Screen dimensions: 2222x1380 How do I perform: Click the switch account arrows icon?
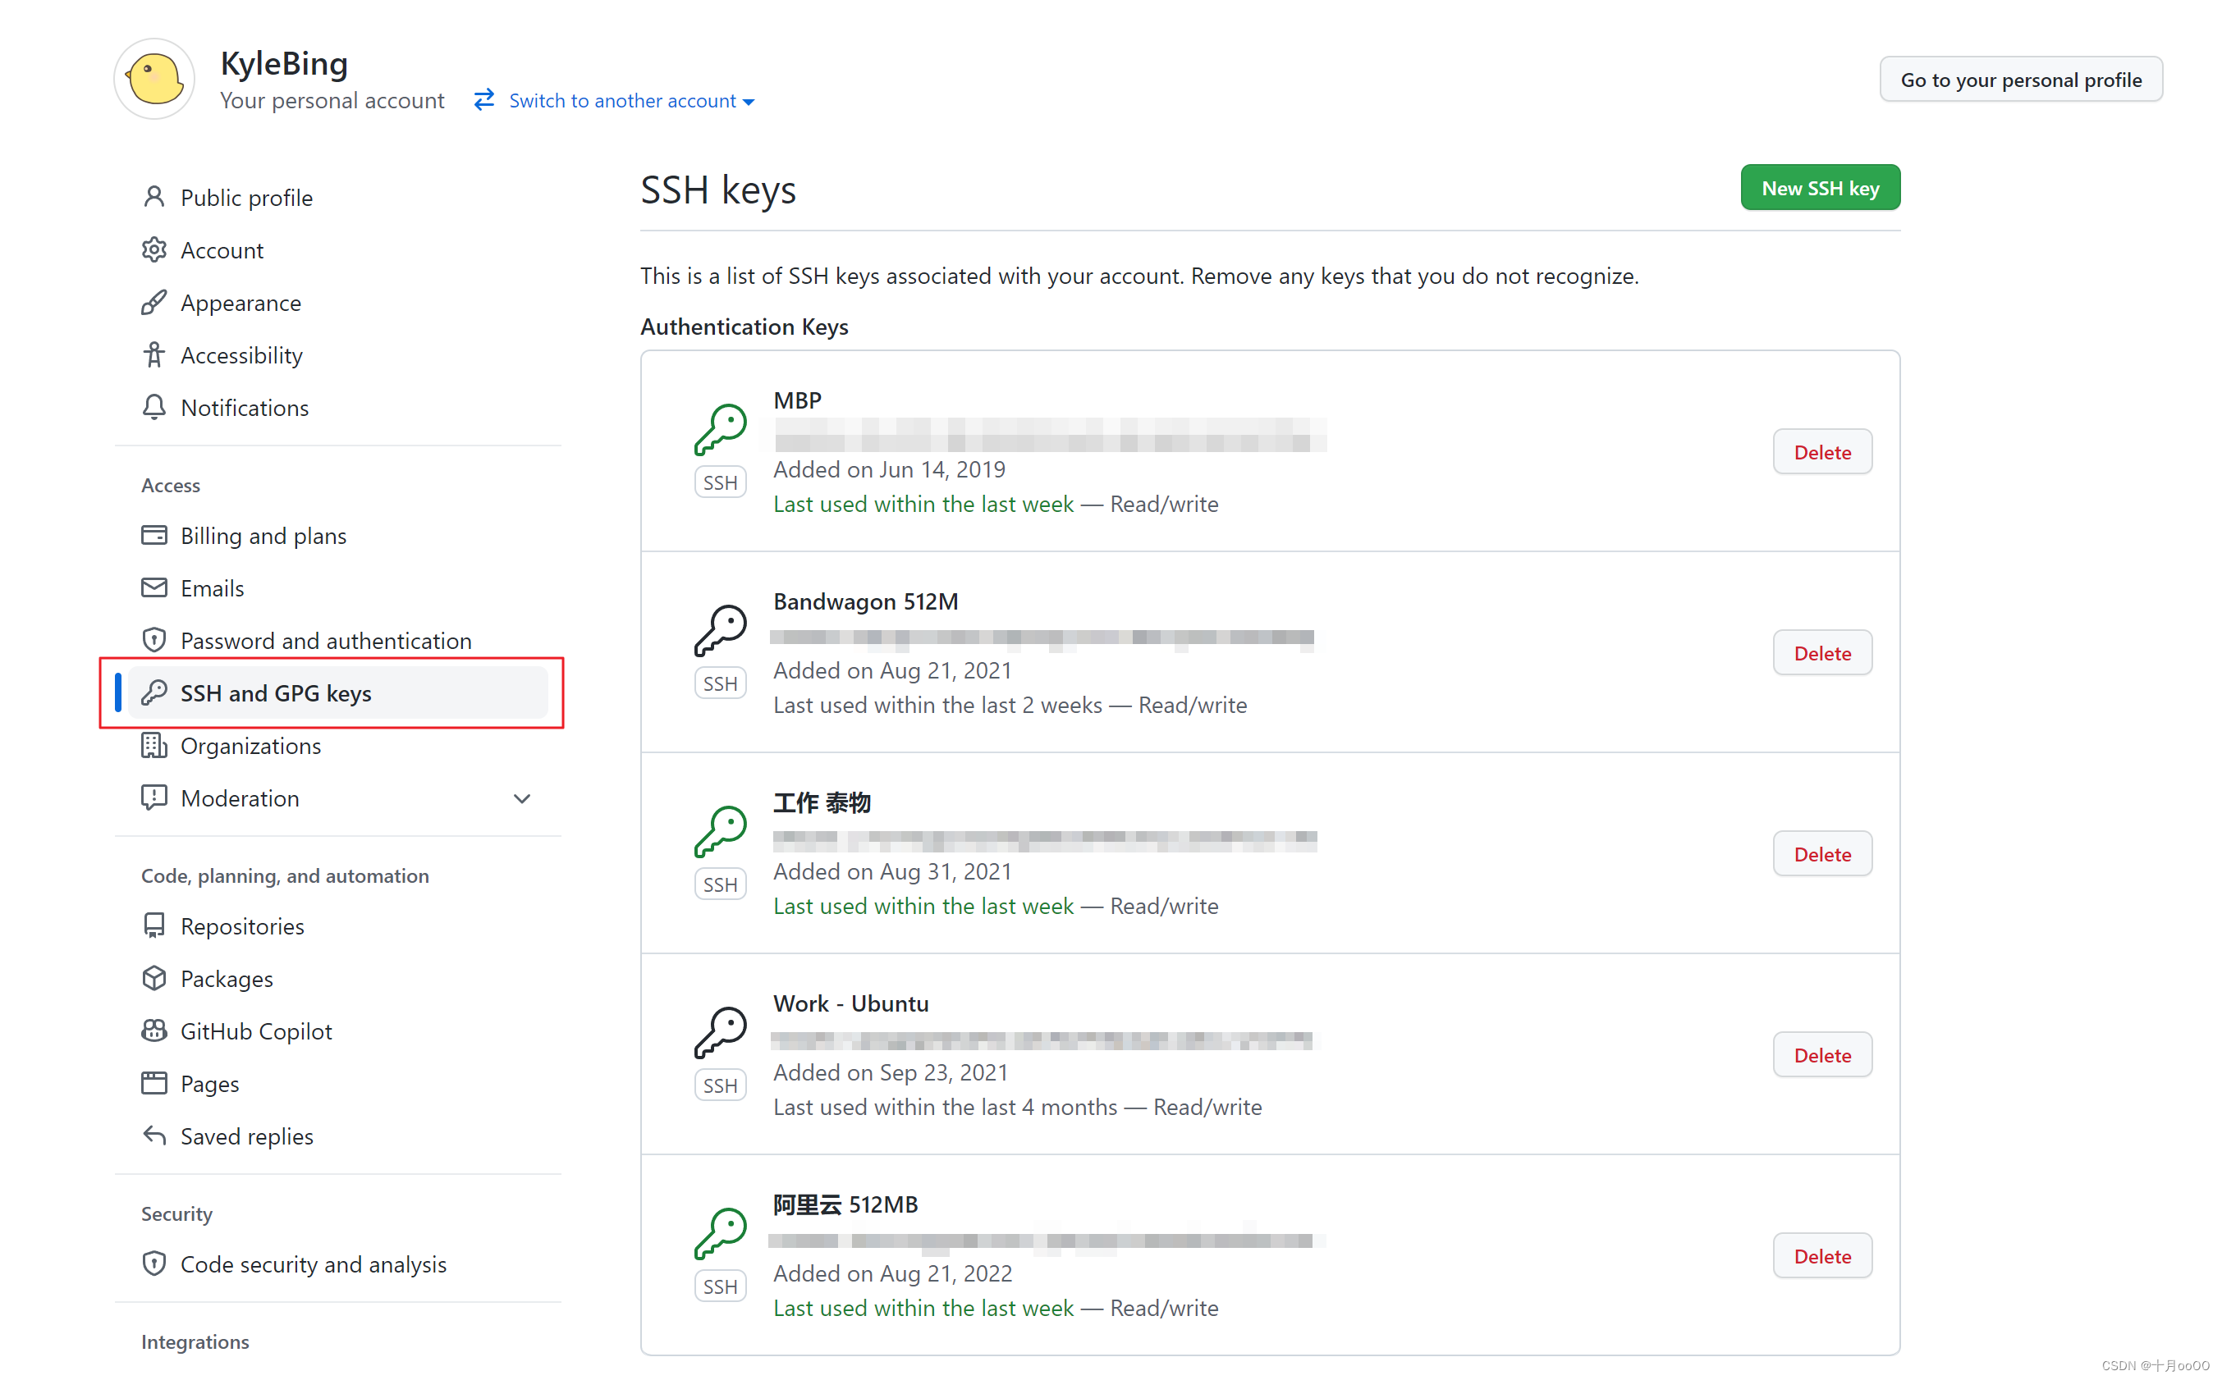(x=483, y=99)
